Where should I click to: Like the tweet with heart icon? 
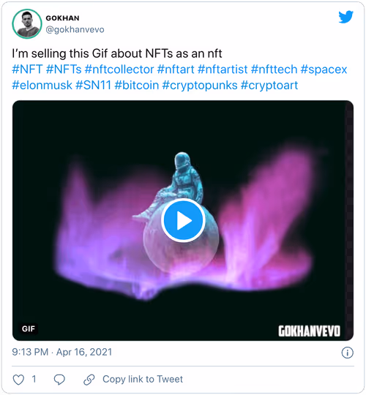tap(18, 380)
